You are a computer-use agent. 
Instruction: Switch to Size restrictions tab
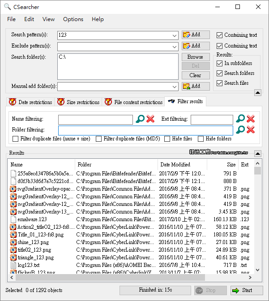point(78,102)
